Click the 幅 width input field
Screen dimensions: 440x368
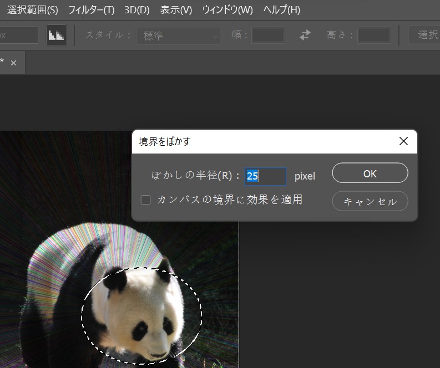pos(268,35)
